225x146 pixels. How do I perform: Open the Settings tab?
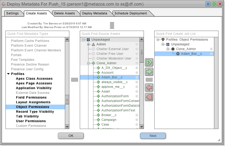tap(12, 13)
